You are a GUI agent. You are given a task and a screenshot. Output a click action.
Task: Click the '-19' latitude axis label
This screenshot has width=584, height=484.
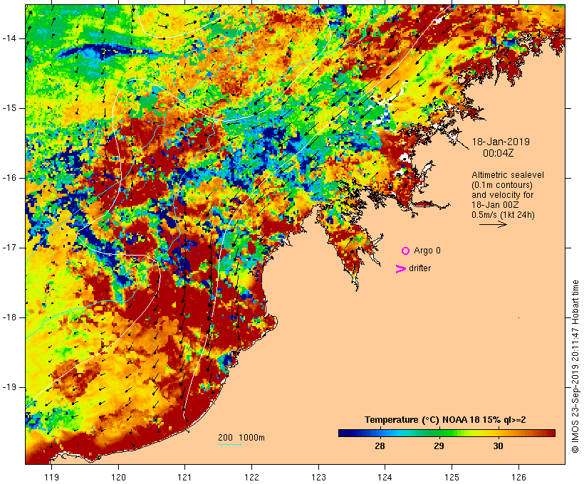pyautogui.click(x=9, y=387)
